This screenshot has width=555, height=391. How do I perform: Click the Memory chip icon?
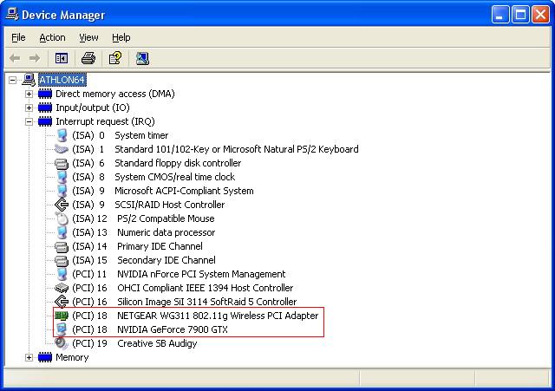(x=45, y=357)
